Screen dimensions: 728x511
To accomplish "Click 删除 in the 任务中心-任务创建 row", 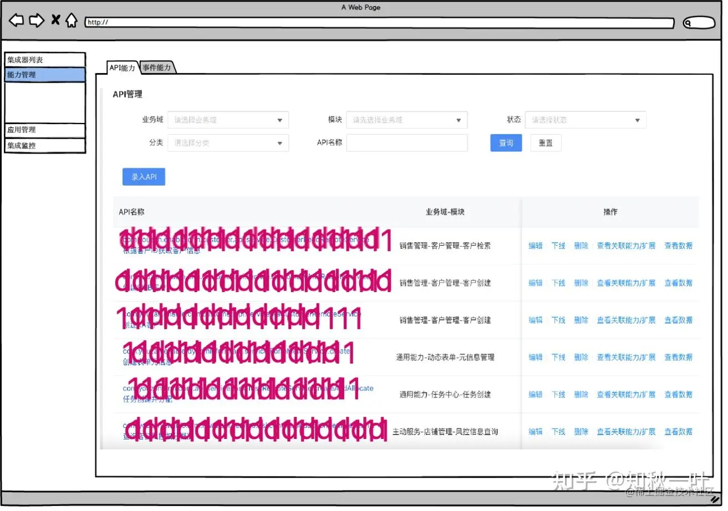I will point(581,395).
